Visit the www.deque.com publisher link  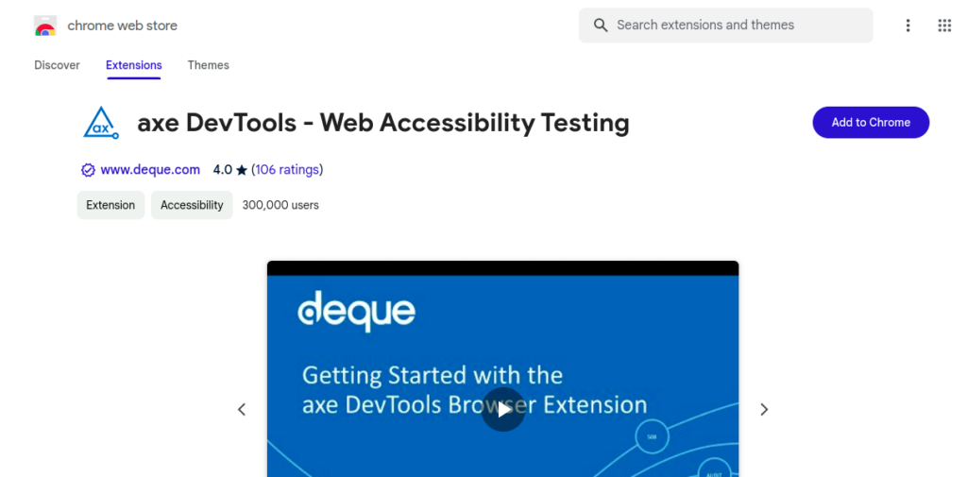click(x=150, y=170)
